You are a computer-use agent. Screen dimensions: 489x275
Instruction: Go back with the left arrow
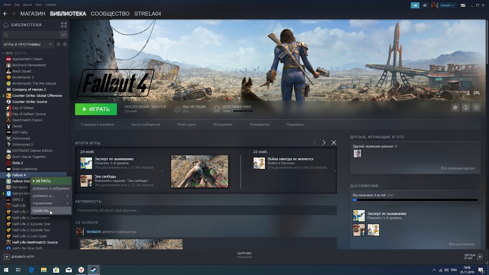[x=5, y=14]
